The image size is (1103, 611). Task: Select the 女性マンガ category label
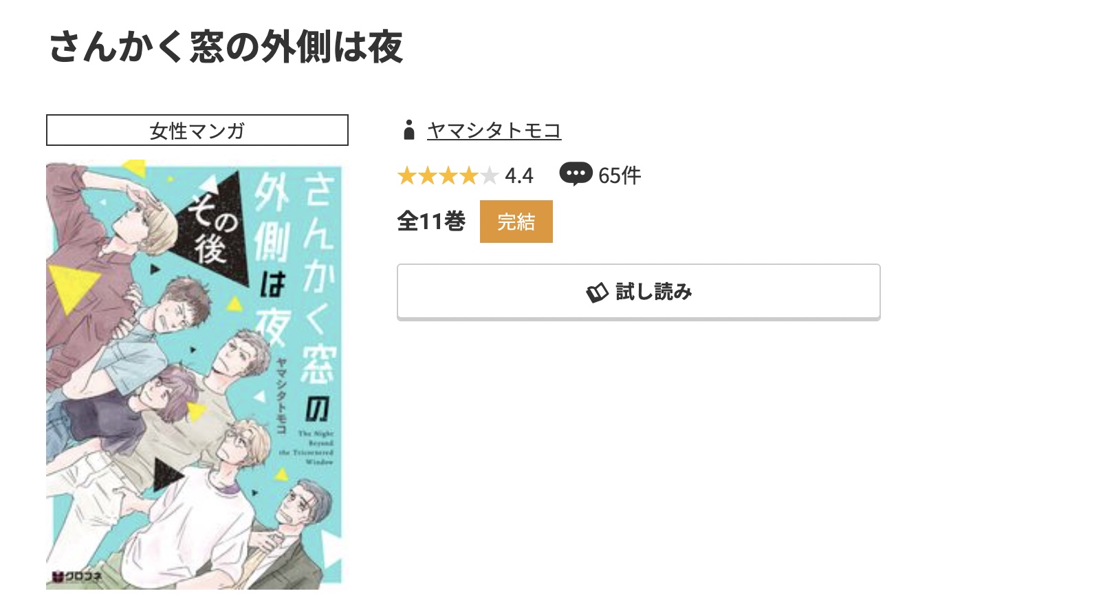click(x=197, y=130)
